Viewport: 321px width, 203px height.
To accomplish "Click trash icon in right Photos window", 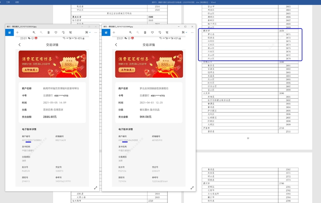I will pyautogui.click(x=145, y=32).
